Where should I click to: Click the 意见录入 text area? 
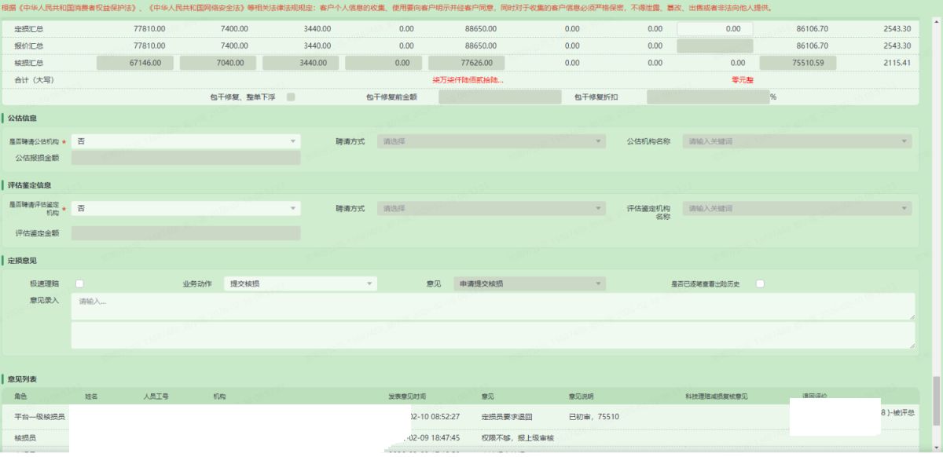click(493, 306)
